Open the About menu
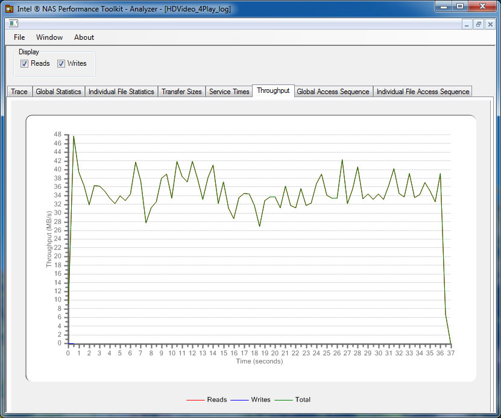This screenshot has height=418, width=501. click(84, 37)
